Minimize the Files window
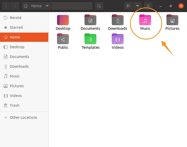This screenshot has height=147, width=187. (x=161, y=6)
